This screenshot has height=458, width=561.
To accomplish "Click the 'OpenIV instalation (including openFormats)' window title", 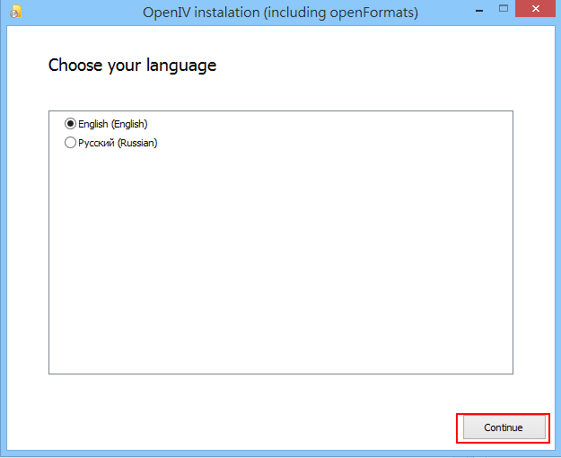I will (x=280, y=13).
